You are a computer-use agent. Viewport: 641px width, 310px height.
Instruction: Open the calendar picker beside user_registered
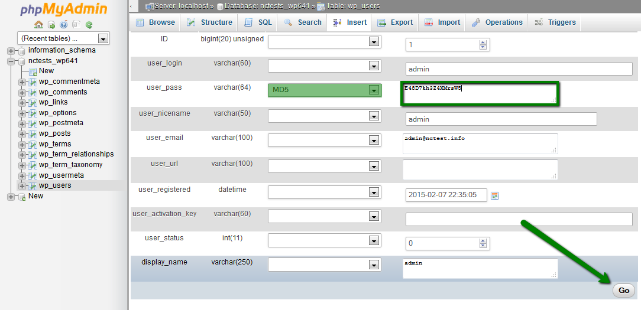[x=495, y=195]
